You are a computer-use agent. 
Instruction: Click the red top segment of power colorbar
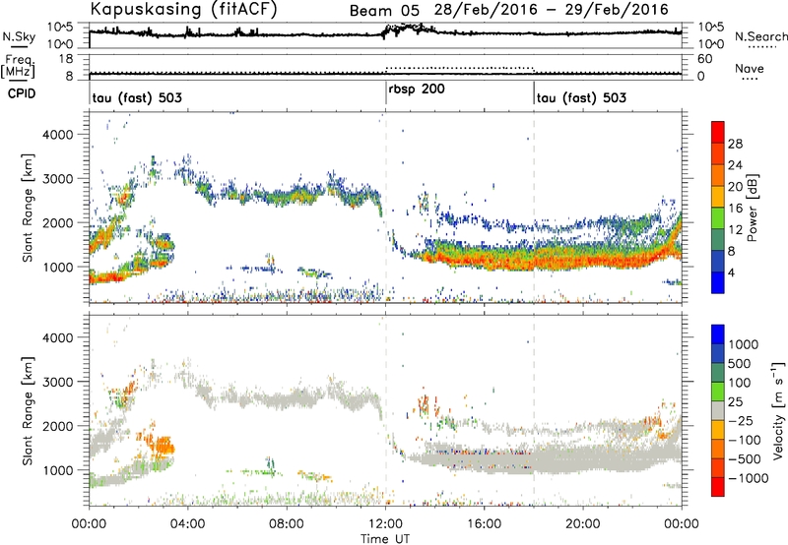tap(718, 132)
